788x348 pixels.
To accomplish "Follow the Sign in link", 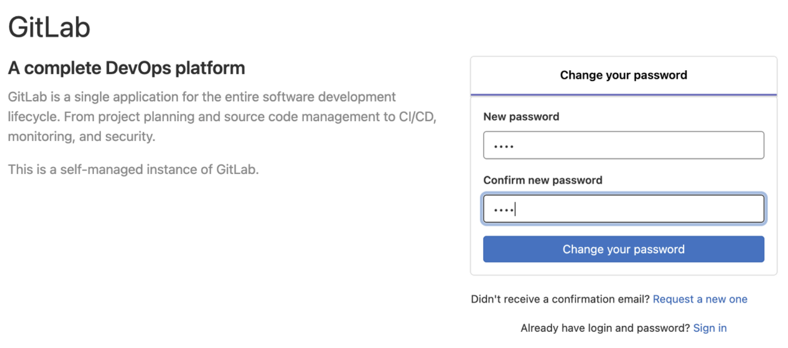I will [x=710, y=328].
